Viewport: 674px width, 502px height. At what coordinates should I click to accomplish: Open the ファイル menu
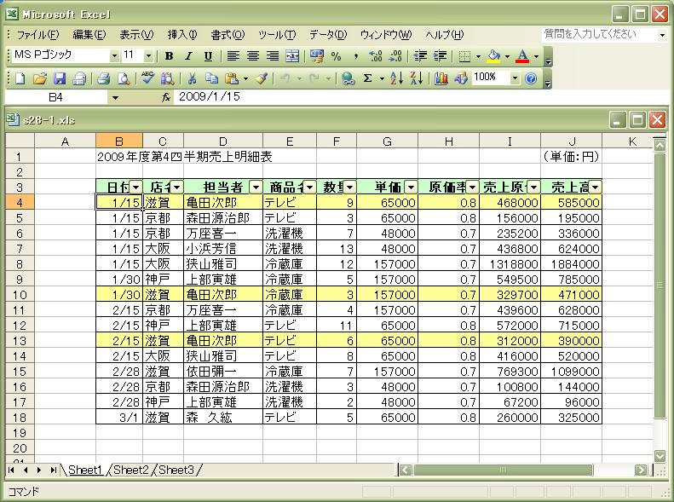click(37, 35)
